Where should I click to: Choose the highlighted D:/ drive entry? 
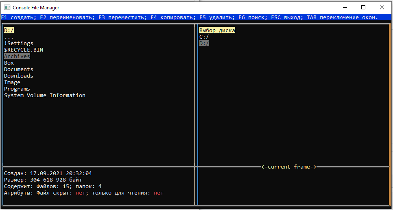204,43
